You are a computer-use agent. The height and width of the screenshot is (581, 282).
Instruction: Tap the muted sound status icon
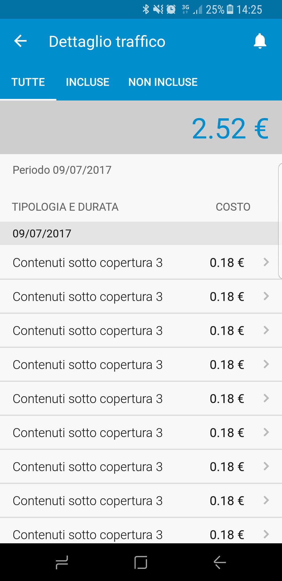tap(158, 9)
